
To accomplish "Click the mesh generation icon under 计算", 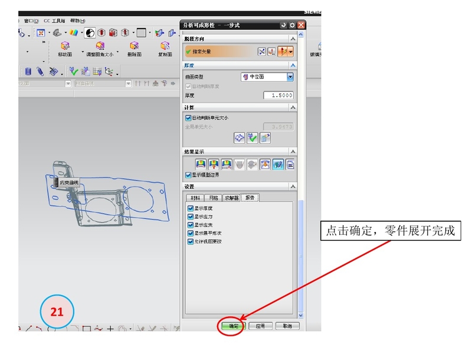I will tap(240, 138).
